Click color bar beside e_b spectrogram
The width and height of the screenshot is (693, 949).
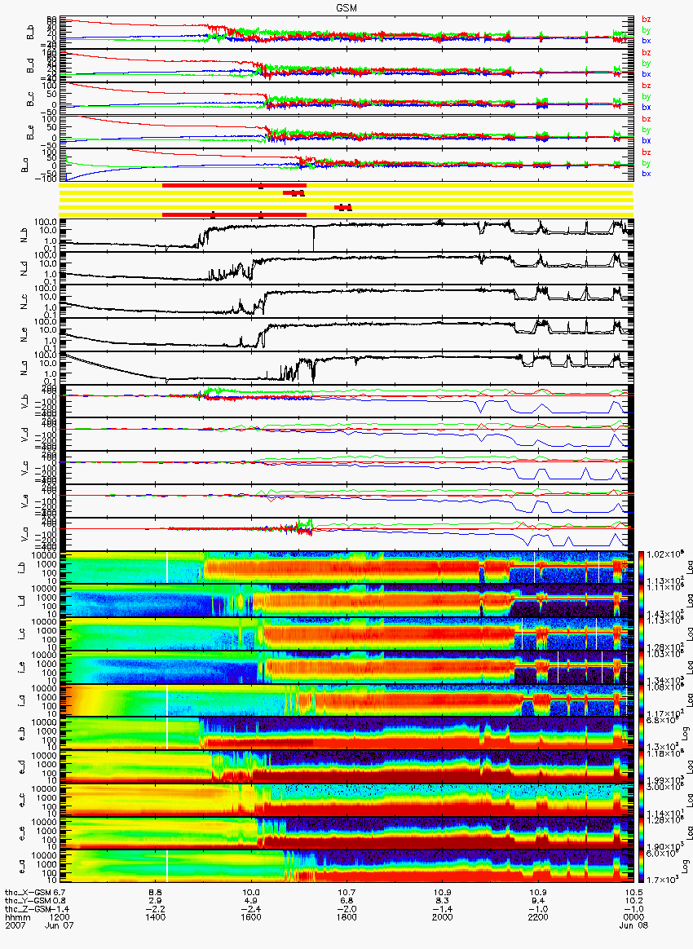640,734
